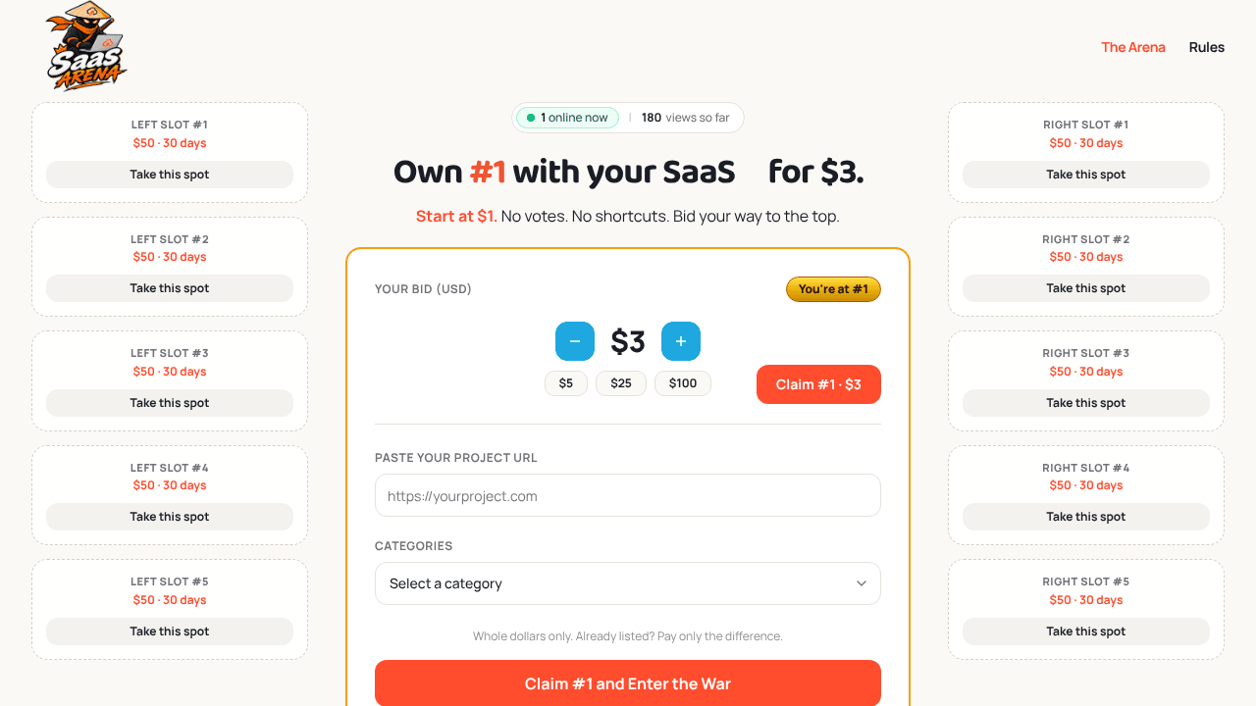
Task: Click Claim #1 and Enter the War
Action: [x=628, y=683]
